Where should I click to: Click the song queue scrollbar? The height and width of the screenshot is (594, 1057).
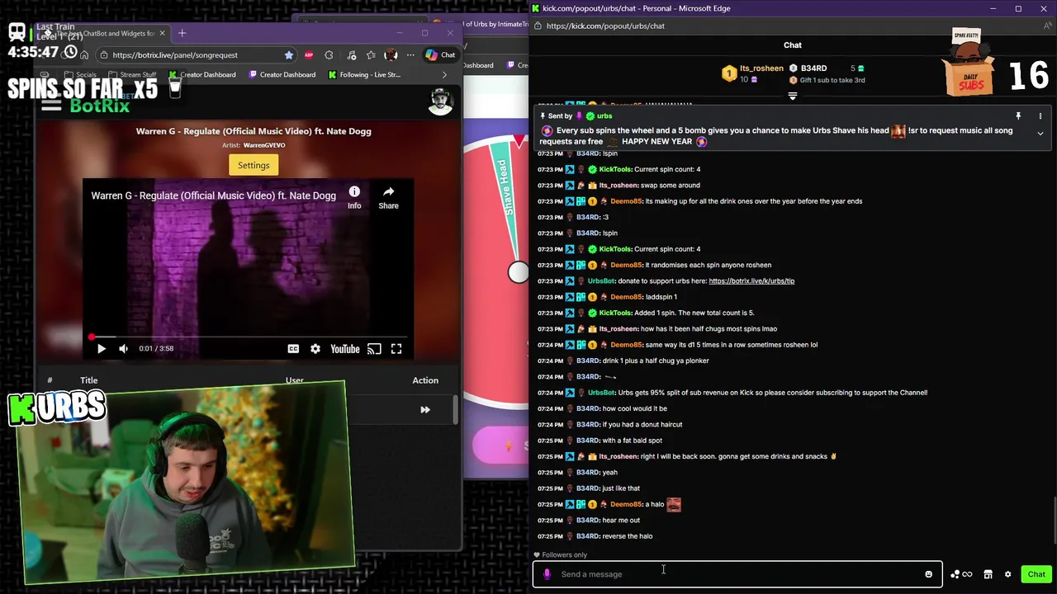coord(455,410)
